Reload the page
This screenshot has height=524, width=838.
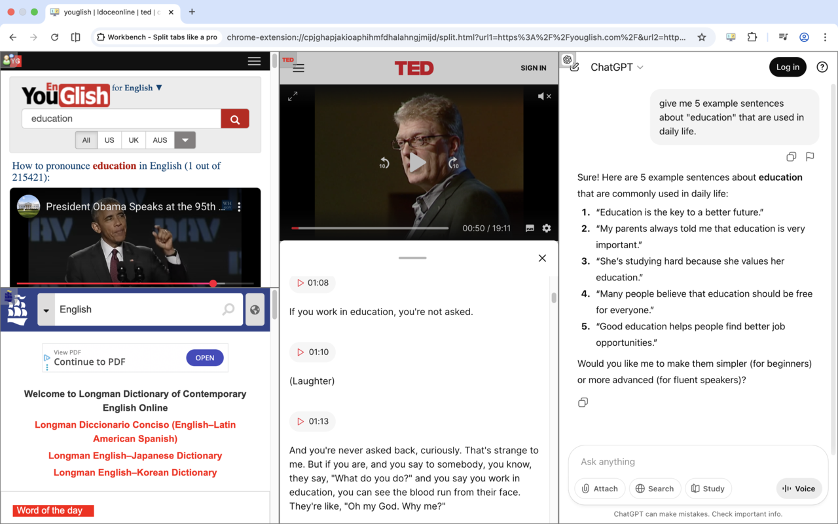[55, 37]
